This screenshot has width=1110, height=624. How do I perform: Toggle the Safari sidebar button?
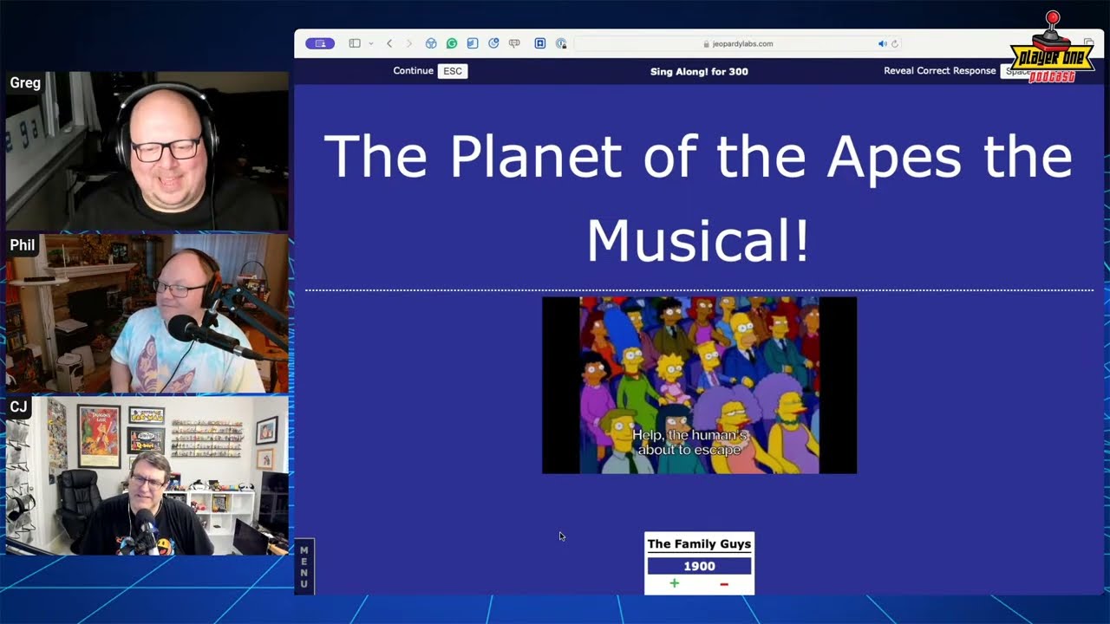(355, 43)
